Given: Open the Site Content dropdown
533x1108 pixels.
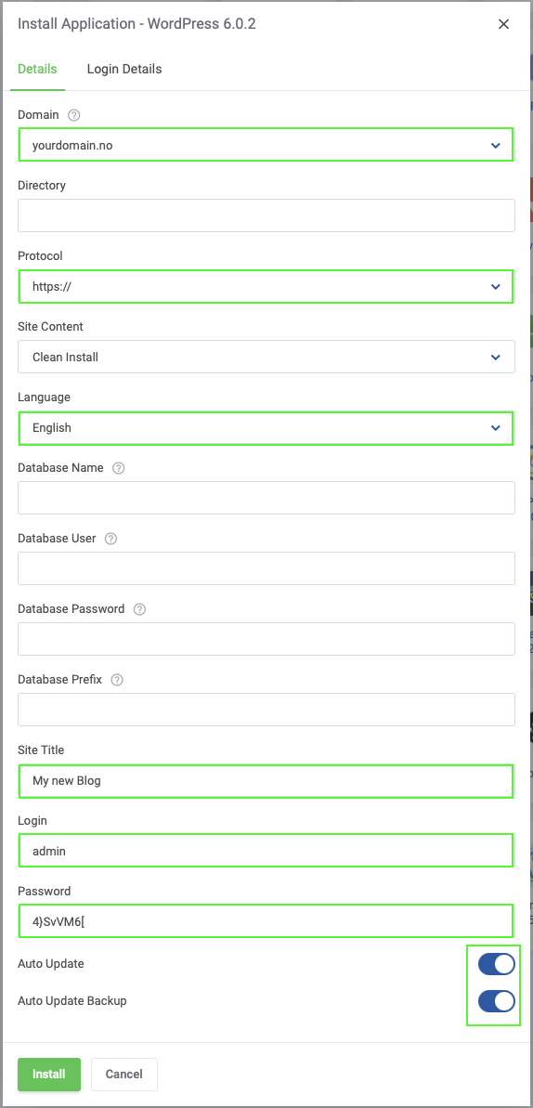Looking at the screenshot, I should (x=266, y=357).
